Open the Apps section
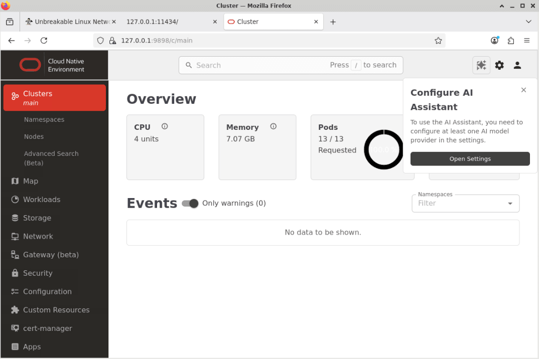This screenshot has width=539, height=359. coord(32,346)
